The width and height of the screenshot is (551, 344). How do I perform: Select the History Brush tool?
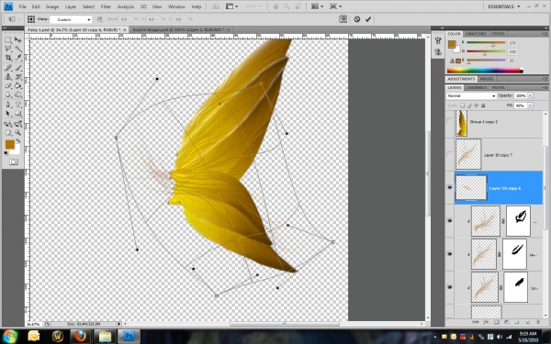click(18, 76)
